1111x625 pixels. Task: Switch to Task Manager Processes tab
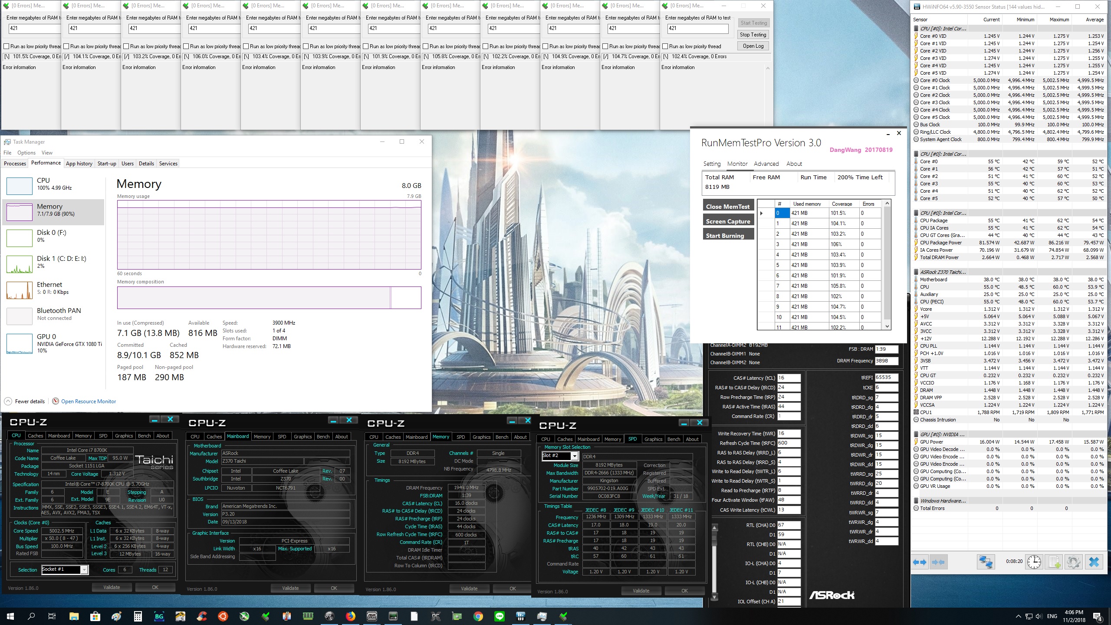pyautogui.click(x=15, y=164)
